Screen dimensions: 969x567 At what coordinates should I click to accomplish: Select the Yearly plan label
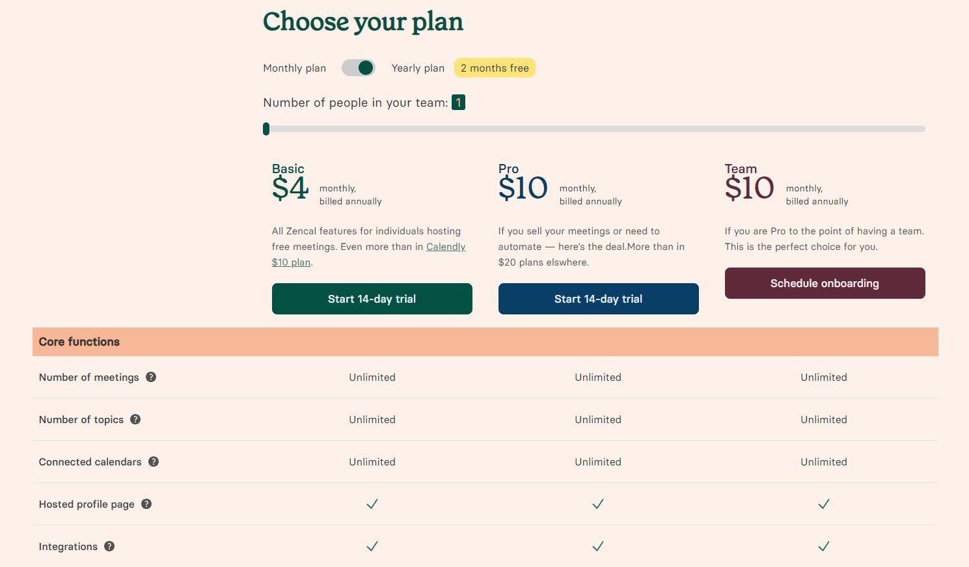[418, 68]
